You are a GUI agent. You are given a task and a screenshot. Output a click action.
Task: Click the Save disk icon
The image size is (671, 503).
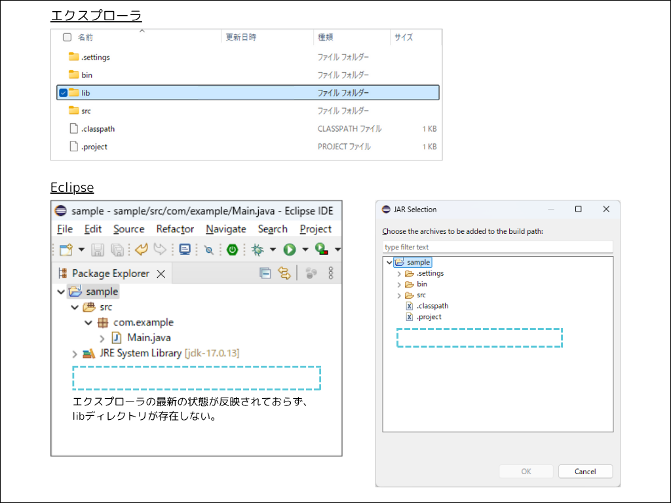(x=98, y=250)
